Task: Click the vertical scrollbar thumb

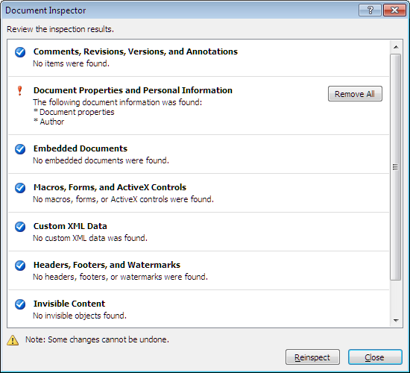Action: pos(396,167)
